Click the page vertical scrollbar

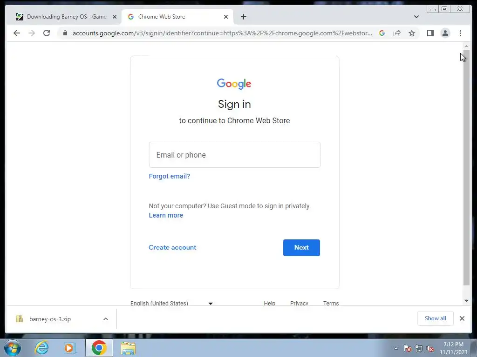click(x=466, y=168)
